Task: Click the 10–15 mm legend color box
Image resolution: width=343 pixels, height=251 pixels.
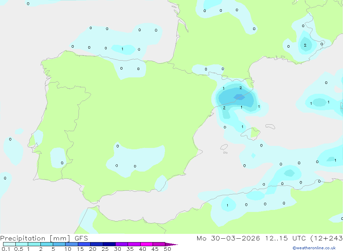Action: (72, 244)
